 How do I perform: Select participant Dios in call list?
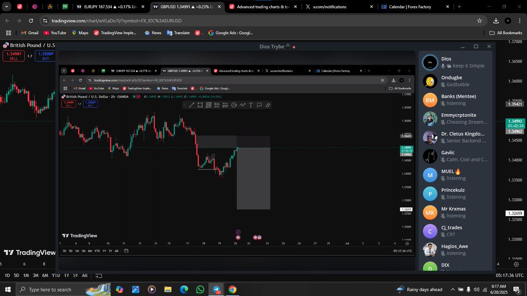[x=456, y=62]
